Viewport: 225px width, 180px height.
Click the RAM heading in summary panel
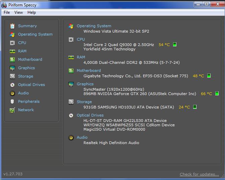pos(81,57)
